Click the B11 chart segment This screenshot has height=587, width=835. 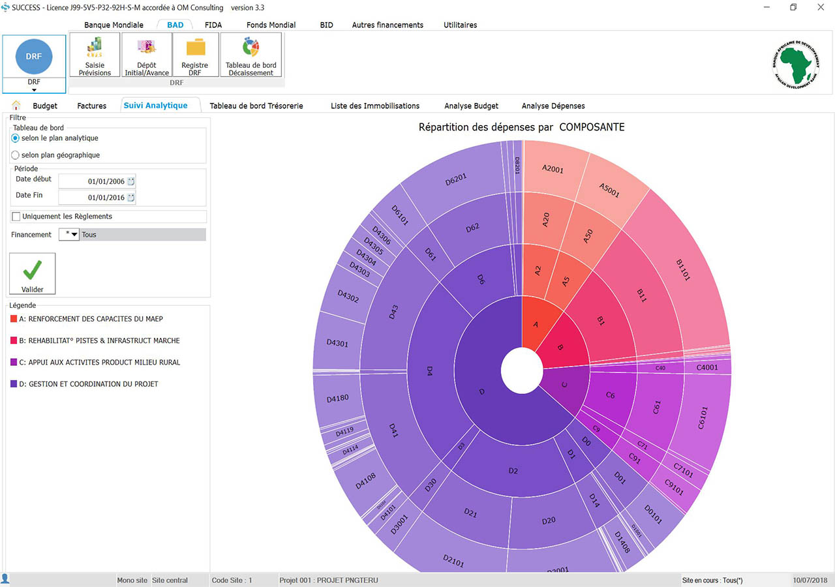click(x=643, y=295)
